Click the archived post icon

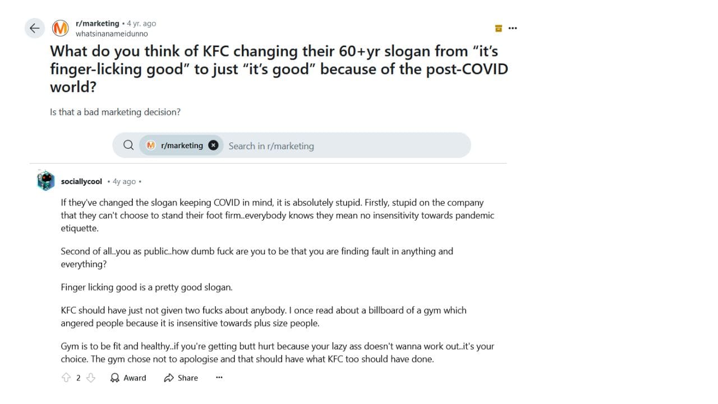[498, 28]
